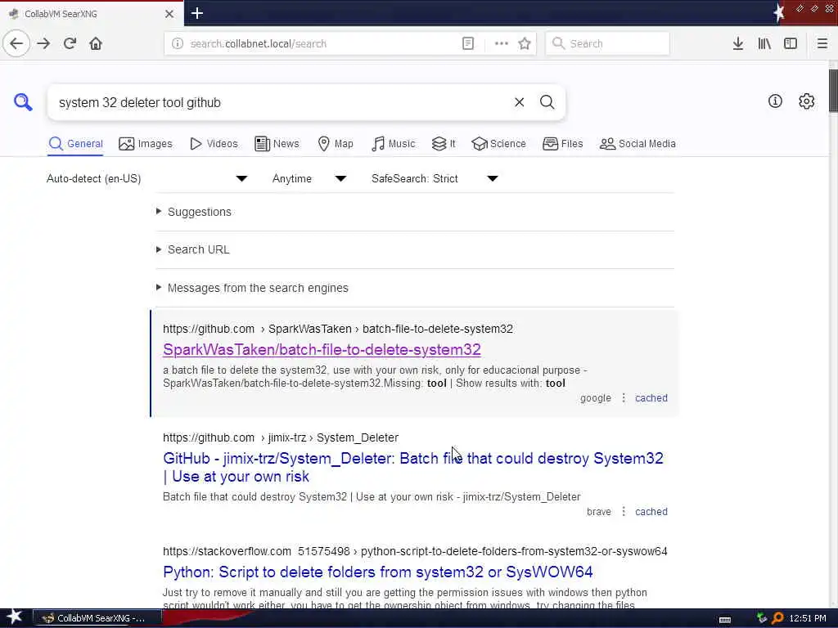Image resolution: width=838 pixels, height=628 pixels.
Task: Switch to the Social Media category
Action: click(638, 144)
